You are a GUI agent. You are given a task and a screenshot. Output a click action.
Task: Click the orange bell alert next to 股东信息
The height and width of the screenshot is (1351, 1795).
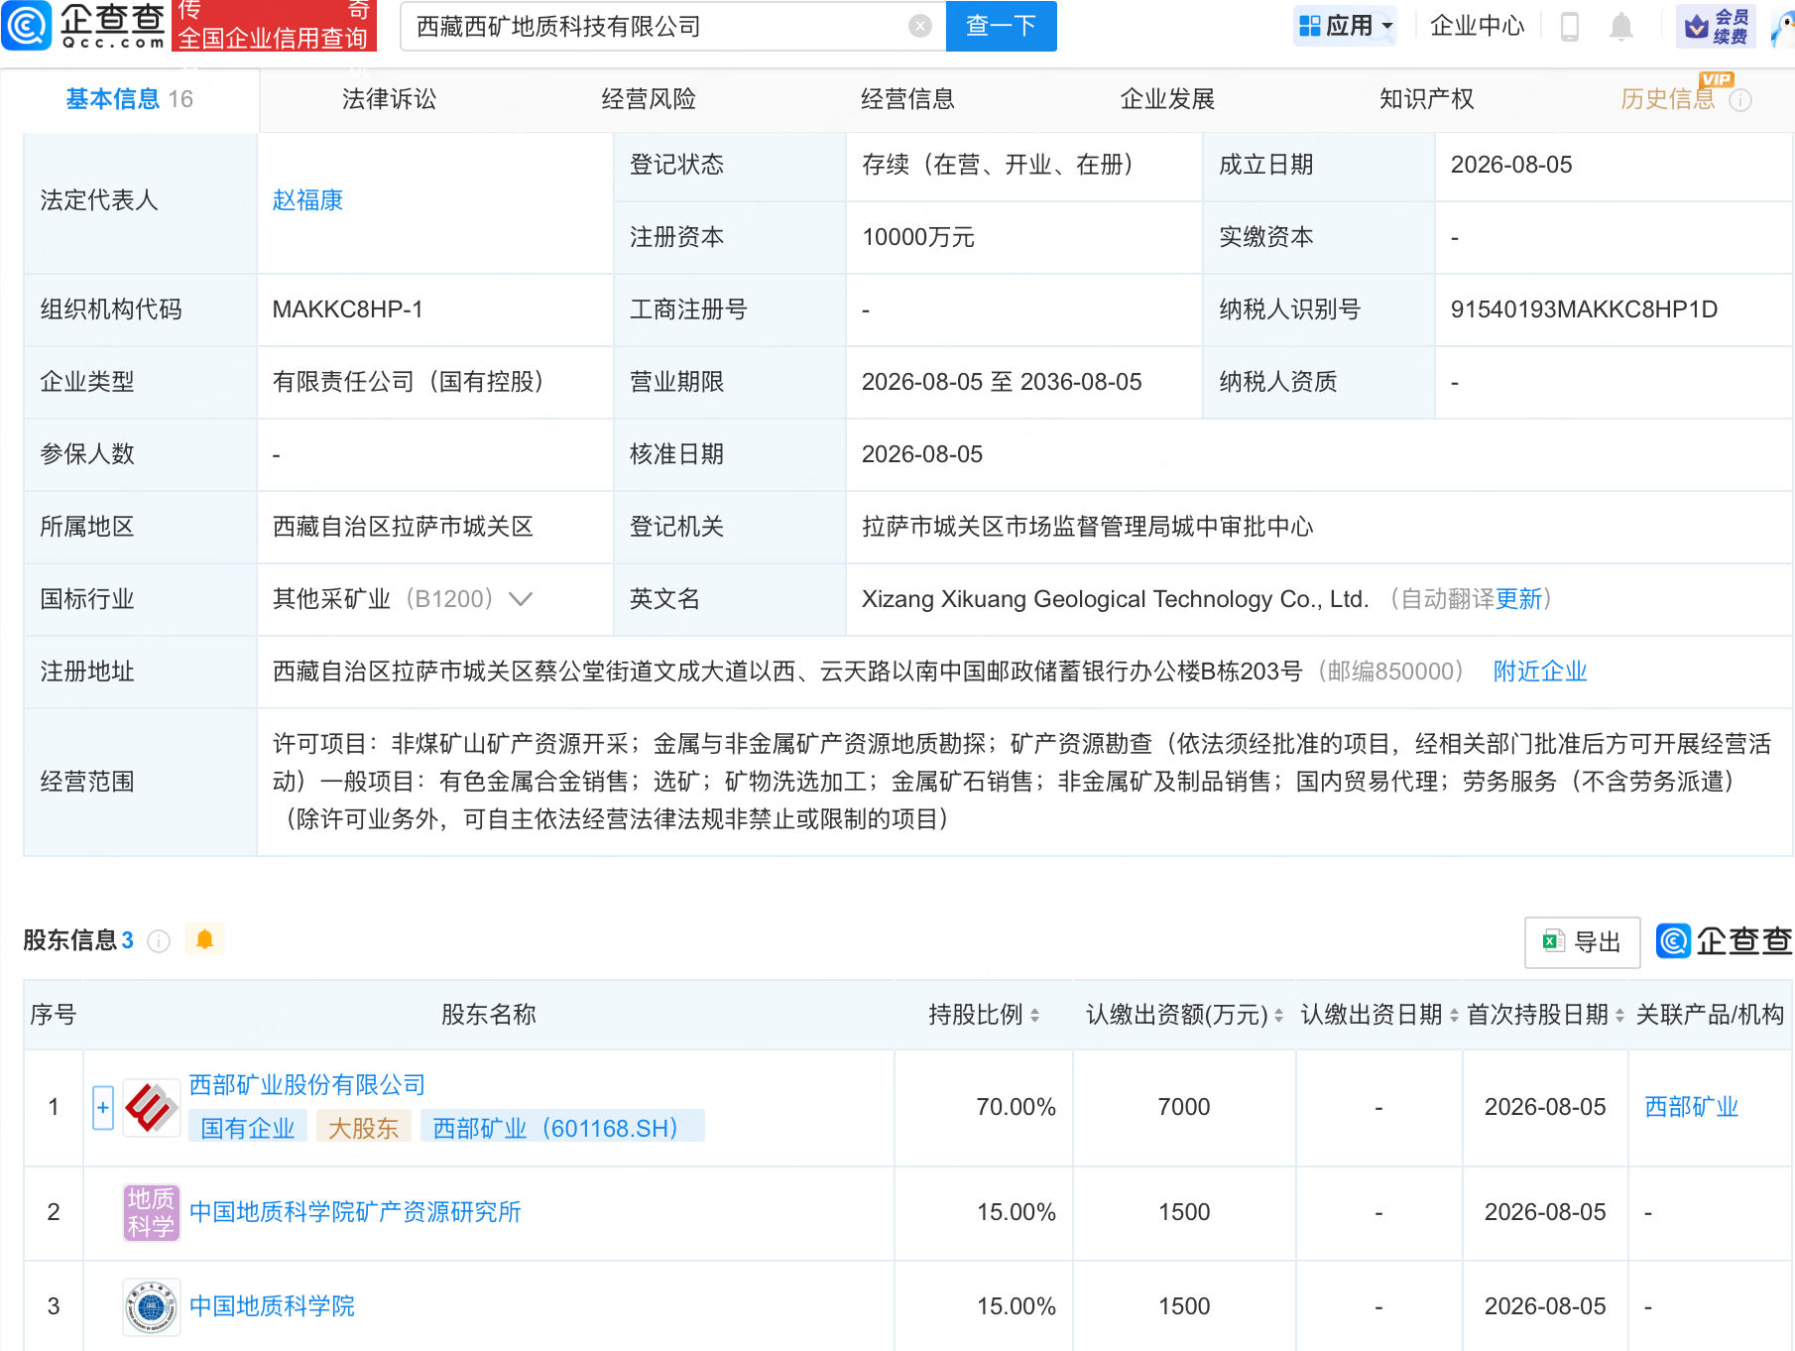click(205, 939)
